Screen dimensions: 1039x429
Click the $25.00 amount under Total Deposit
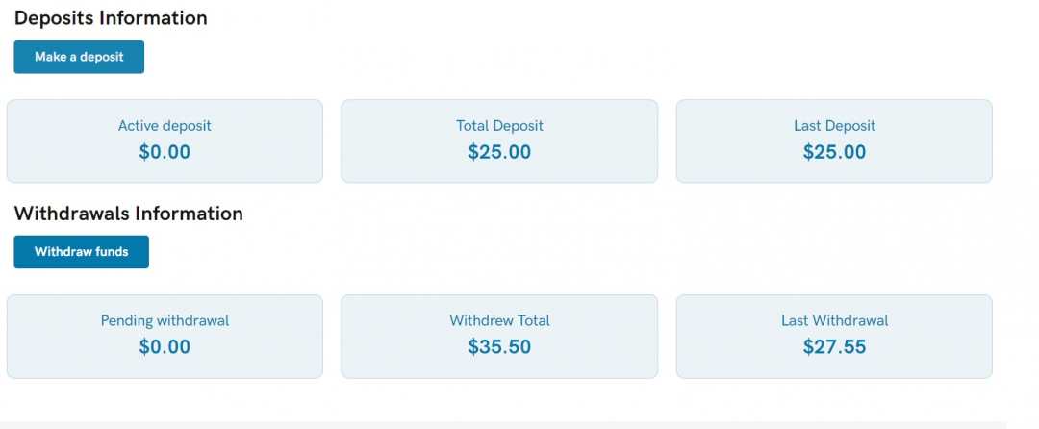[499, 152]
